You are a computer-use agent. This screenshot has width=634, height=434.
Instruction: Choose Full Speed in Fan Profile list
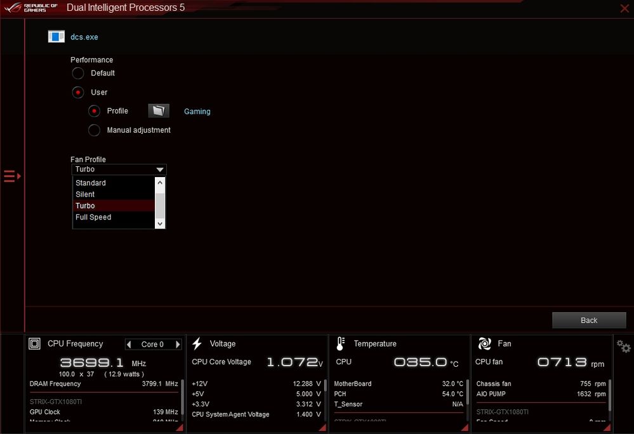click(x=114, y=217)
